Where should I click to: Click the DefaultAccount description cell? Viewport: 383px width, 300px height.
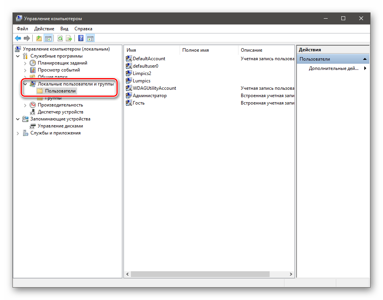[x=267, y=59]
